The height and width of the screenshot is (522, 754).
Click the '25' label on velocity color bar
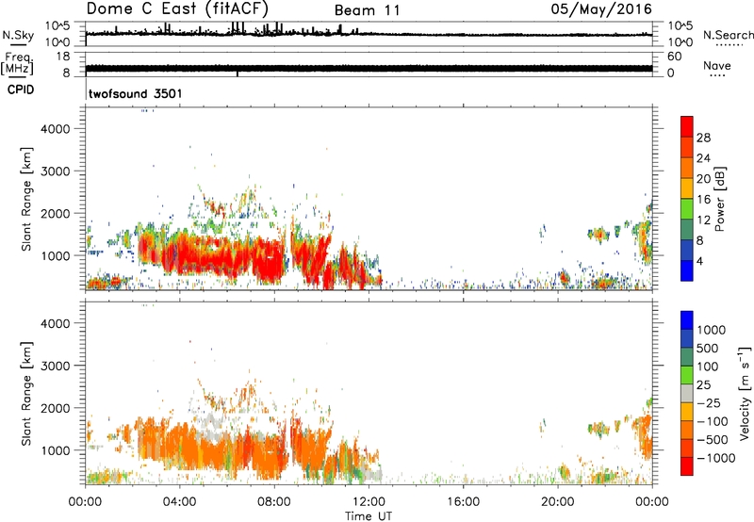point(703,385)
